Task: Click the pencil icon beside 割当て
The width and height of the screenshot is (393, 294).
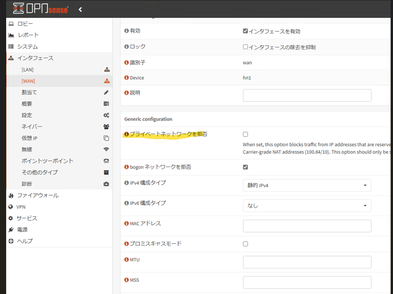Action: pyautogui.click(x=106, y=92)
